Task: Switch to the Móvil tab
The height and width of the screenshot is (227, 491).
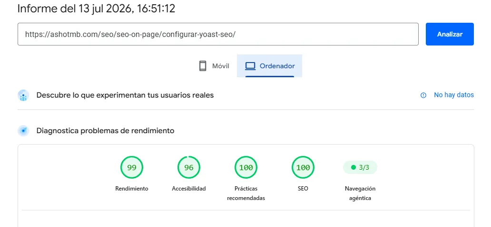Action: 214,66
